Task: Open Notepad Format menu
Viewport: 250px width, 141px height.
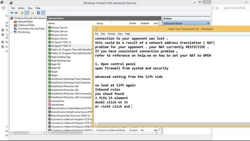Action: tap(111, 34)
